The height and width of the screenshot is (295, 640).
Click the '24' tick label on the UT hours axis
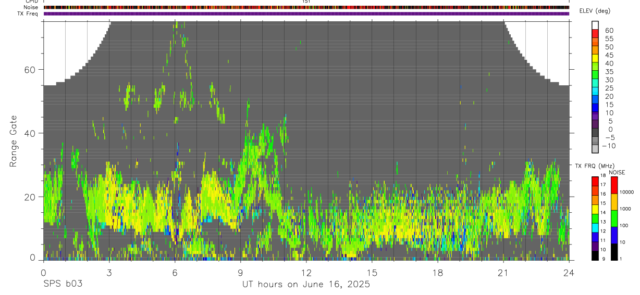(569, 273)
